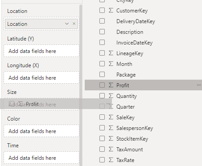Screen dimensions: 202x166
Task: Click the Longitude (X) label
Action: [x=23, y=65]
